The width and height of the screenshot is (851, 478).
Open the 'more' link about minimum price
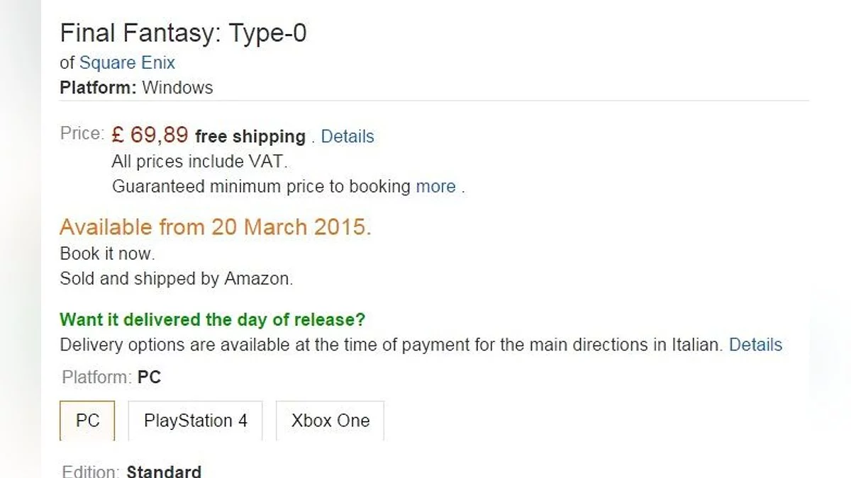tap(435, 187)
